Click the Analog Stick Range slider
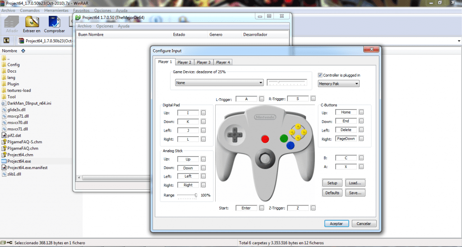The width and height of the screenshot is (462, 247). coord(187,196)
